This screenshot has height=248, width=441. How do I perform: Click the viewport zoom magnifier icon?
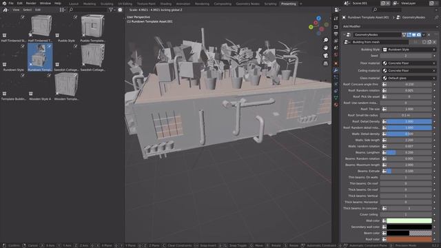326,40
